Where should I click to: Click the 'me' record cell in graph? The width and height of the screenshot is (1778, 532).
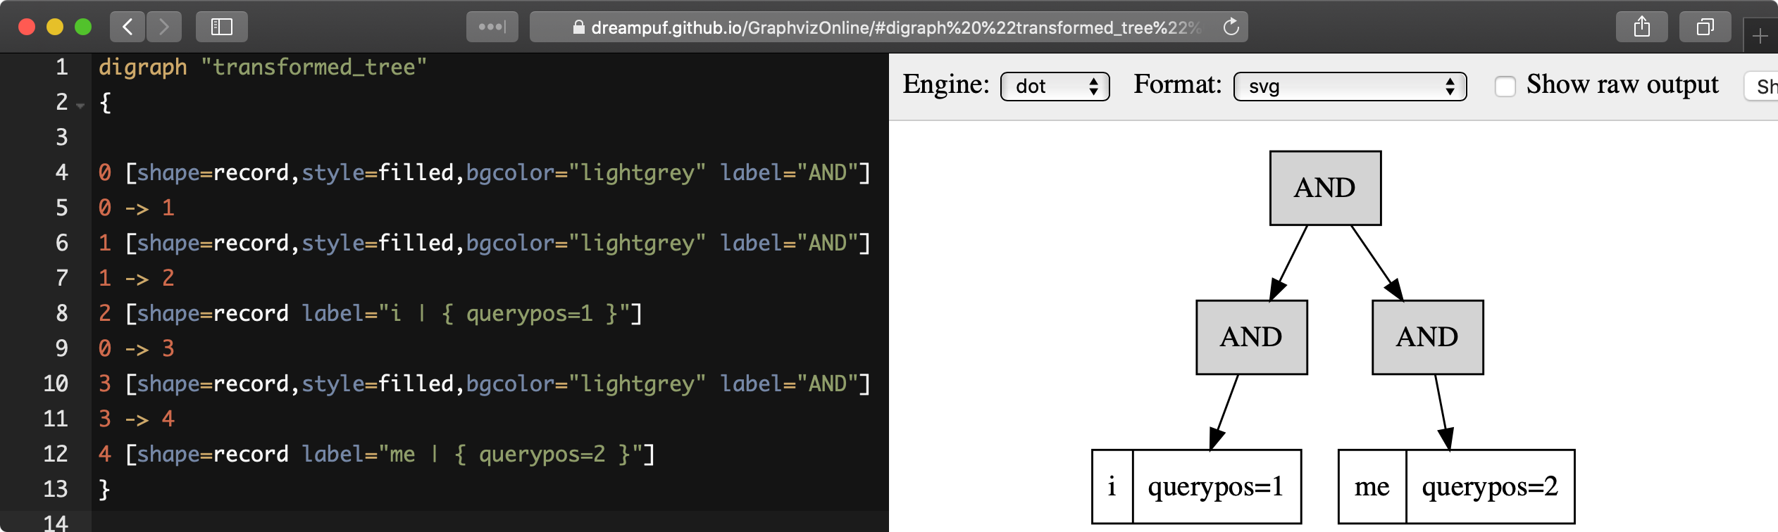pos(1372,486)
